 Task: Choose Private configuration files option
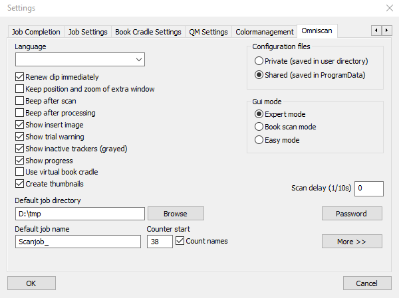click(259, 61)
